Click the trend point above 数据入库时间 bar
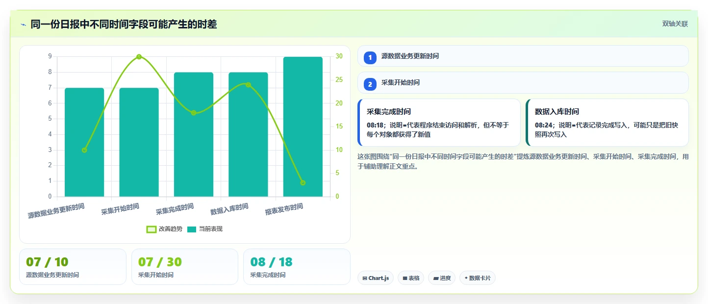 coord(248,85)
